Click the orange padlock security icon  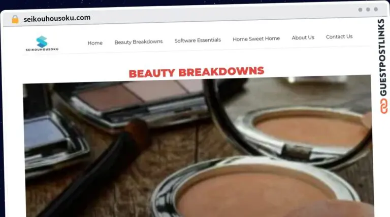15,19
